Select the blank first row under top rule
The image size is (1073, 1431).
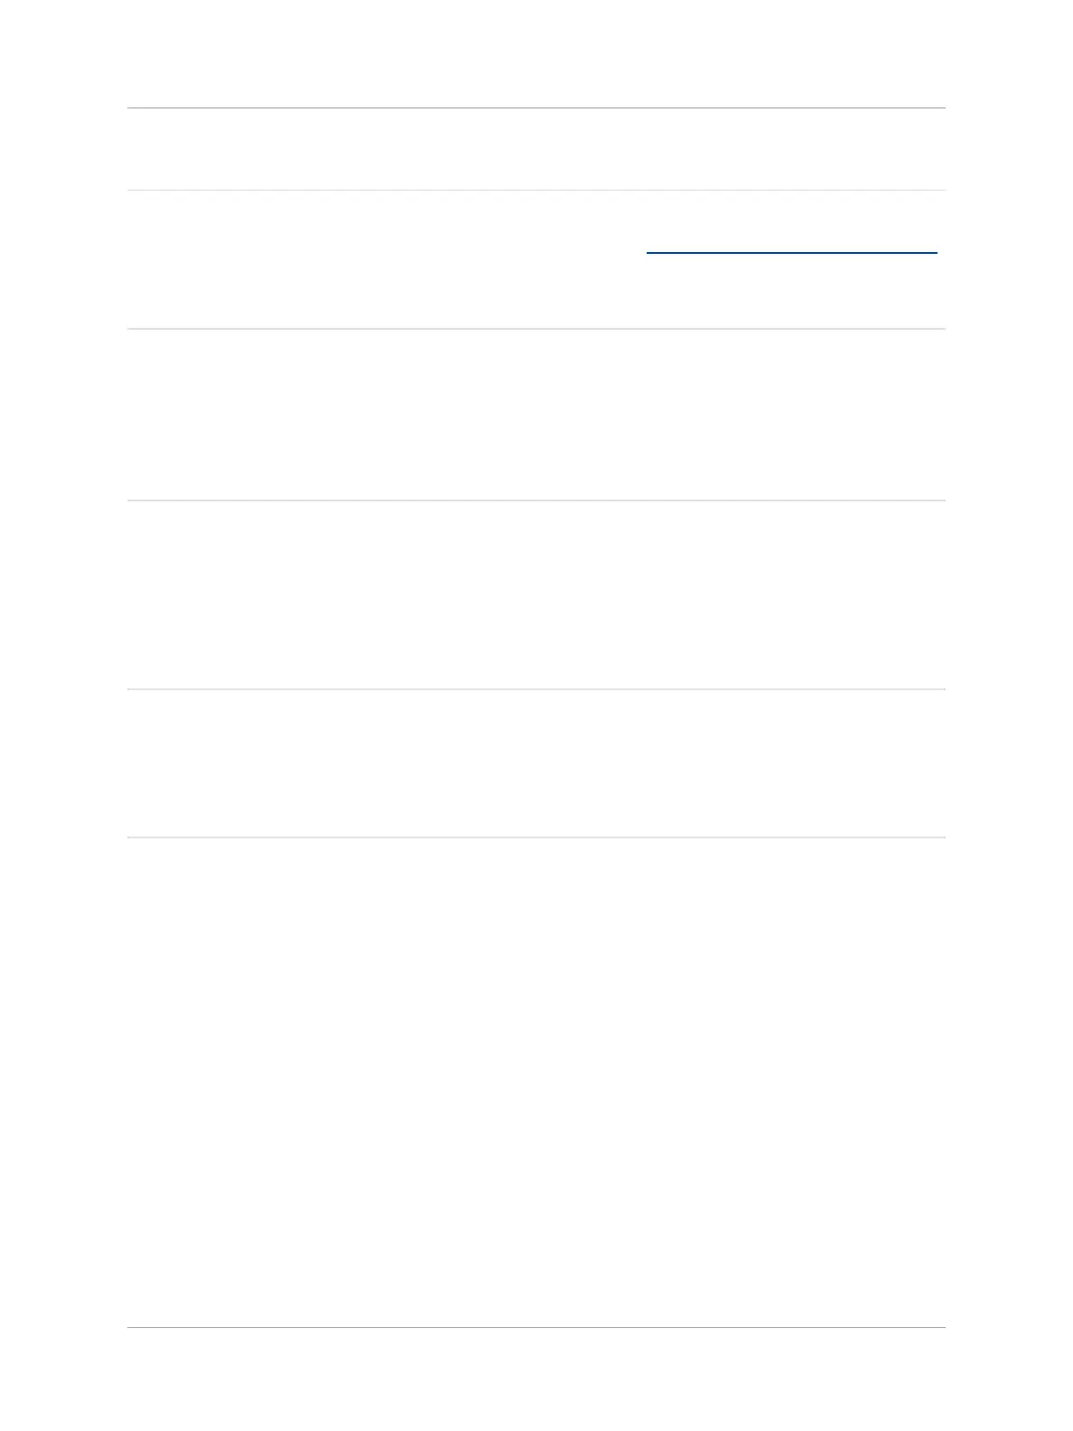coord(536,149)
